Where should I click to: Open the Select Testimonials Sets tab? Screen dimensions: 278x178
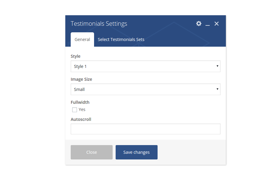tap(121, 39)
